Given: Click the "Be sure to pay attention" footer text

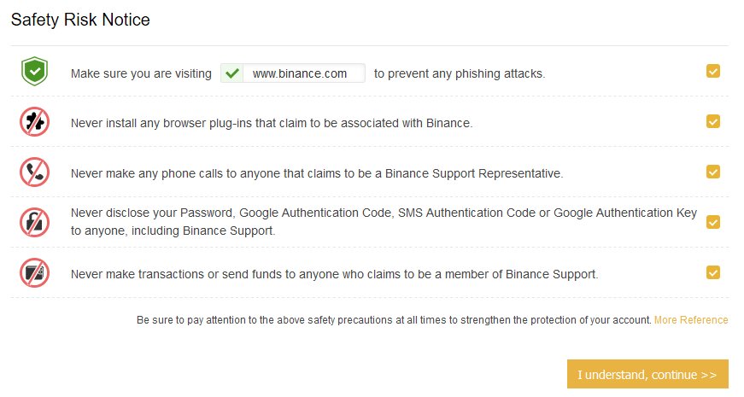Looking at the screenshot, I should (393, 320).
